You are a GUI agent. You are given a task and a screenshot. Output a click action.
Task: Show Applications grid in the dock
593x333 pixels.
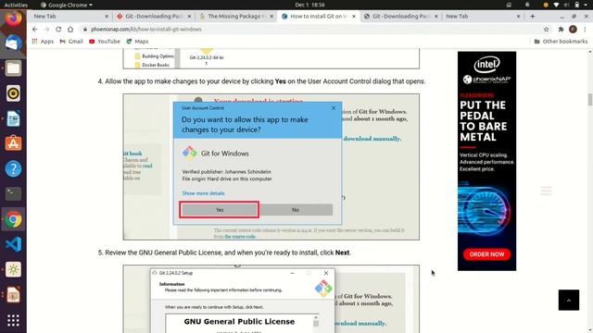click(13, 320)
